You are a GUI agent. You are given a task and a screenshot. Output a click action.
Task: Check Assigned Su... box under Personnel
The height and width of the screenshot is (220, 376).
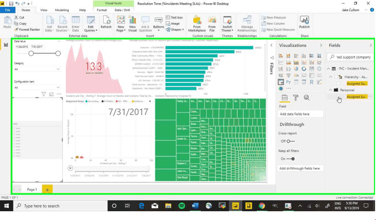click(338, 96)
